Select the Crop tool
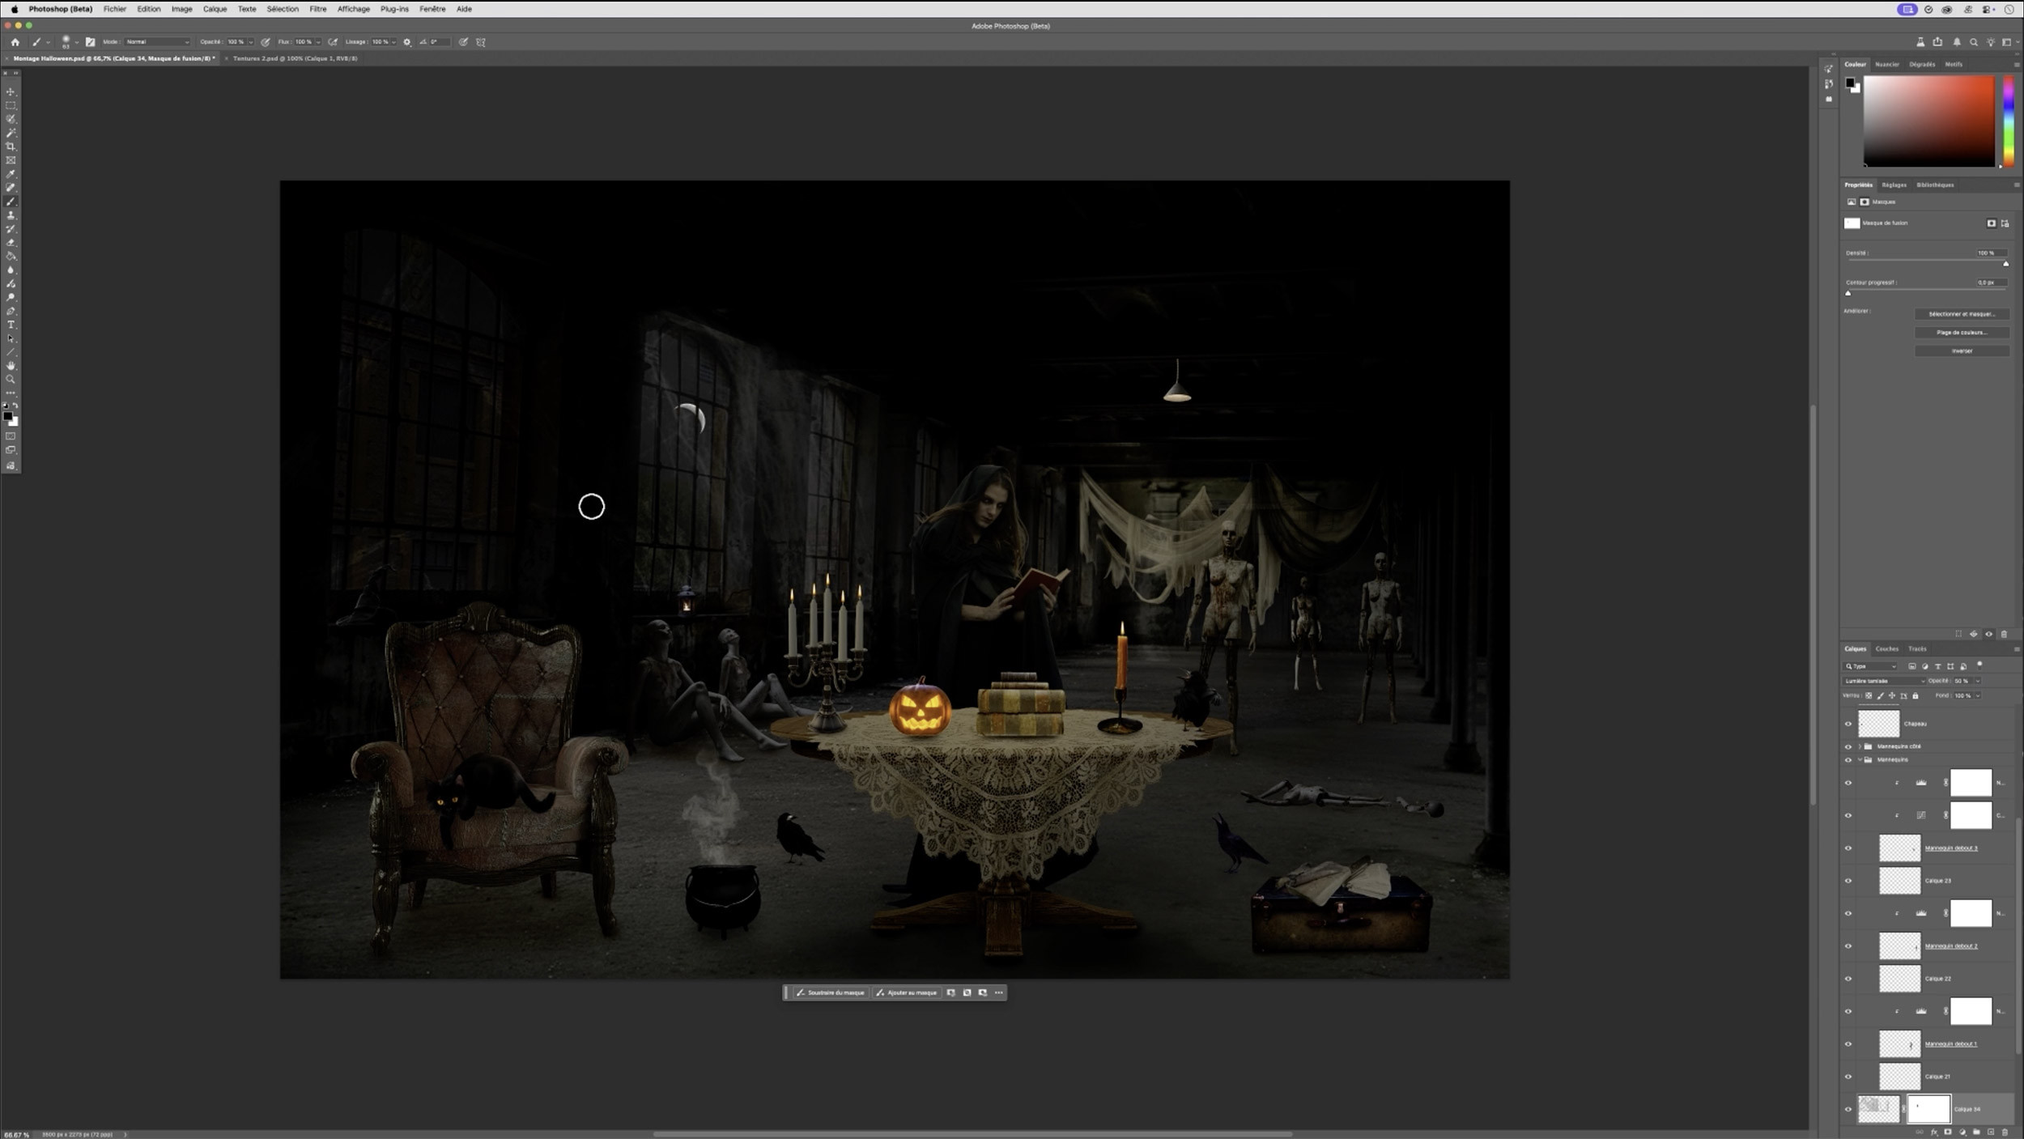2024x1139 pixels. [11, 147]
